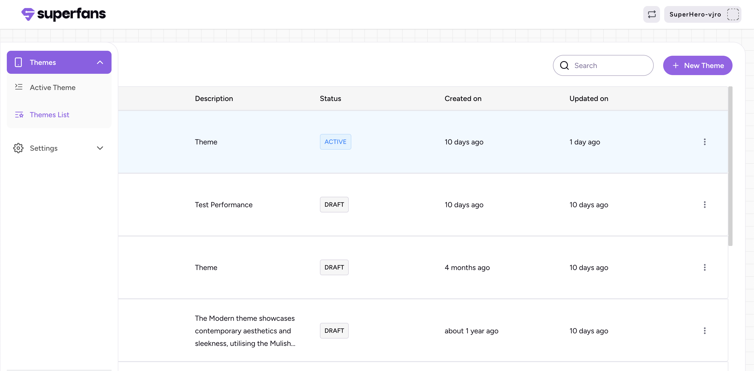Open three-dot menu for 4 months ago theme
754x371 pixels.
(705, 267)
